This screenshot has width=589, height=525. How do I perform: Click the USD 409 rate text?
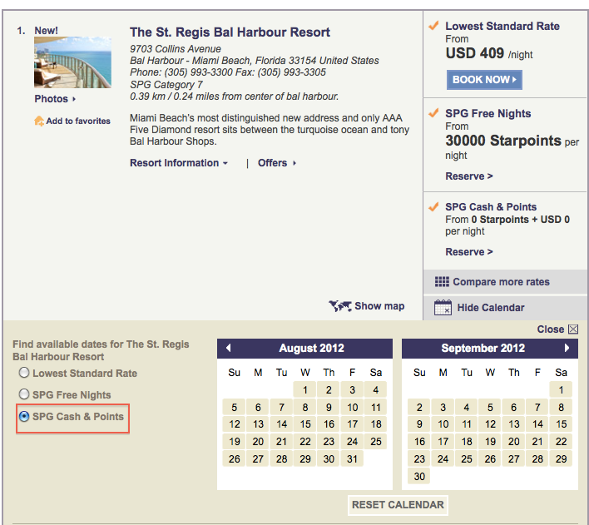point(475,53)
